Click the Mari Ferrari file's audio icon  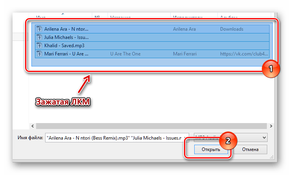tap(39, 54)
